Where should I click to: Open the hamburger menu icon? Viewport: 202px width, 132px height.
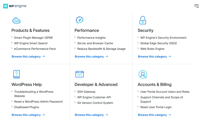click(x=196, y=6)
